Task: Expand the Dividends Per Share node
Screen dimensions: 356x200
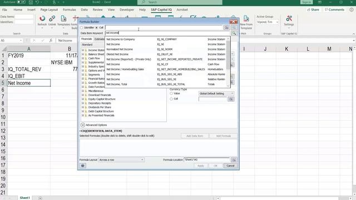Action: [x=83, y=107]
